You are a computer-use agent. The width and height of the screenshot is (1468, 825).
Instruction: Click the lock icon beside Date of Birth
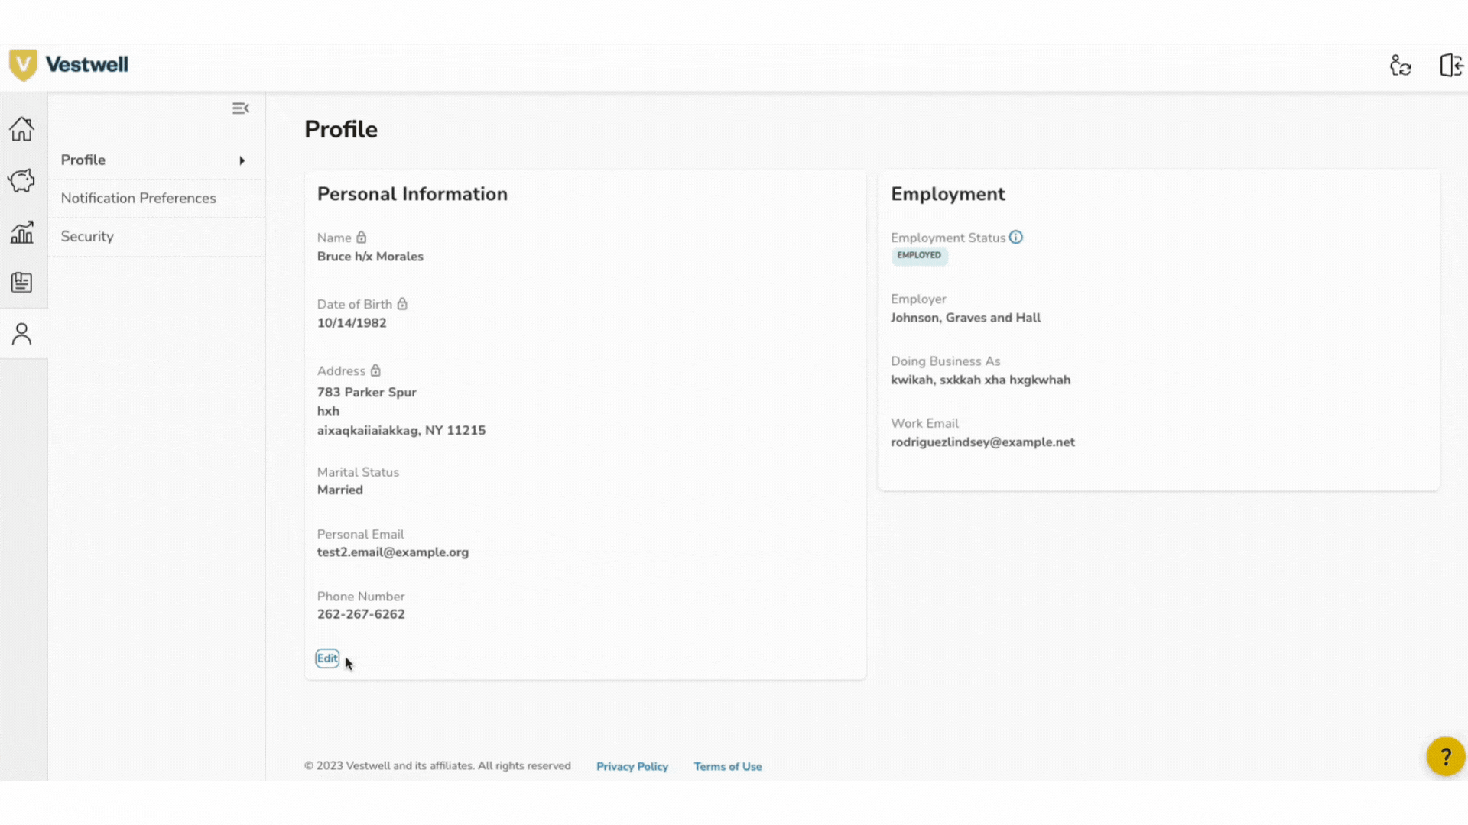402,304
